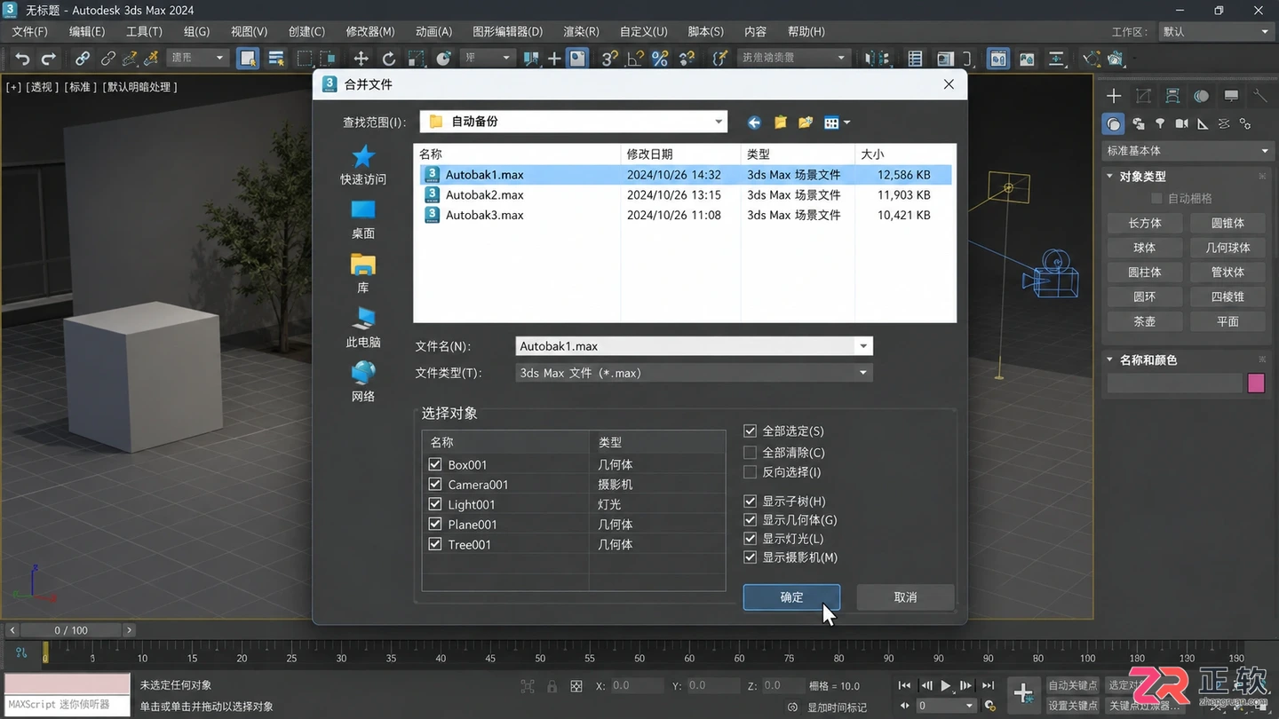Screen dimensions: 1279x719
Task: Click the 茶壶 primitive button
Action: coord(1145,321)
